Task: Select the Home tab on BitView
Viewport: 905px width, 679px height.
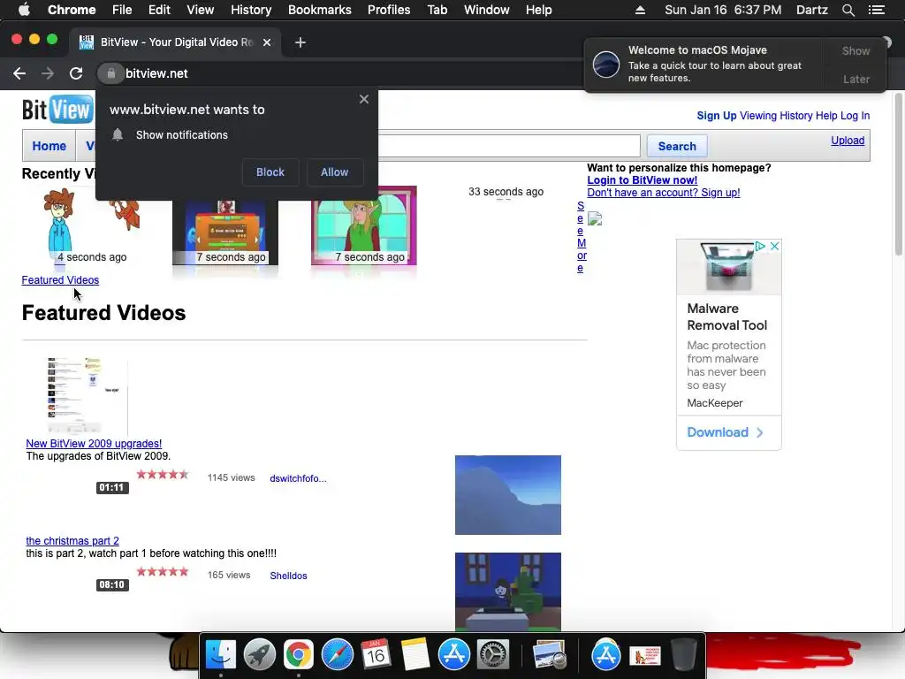Action: [49, 146]
